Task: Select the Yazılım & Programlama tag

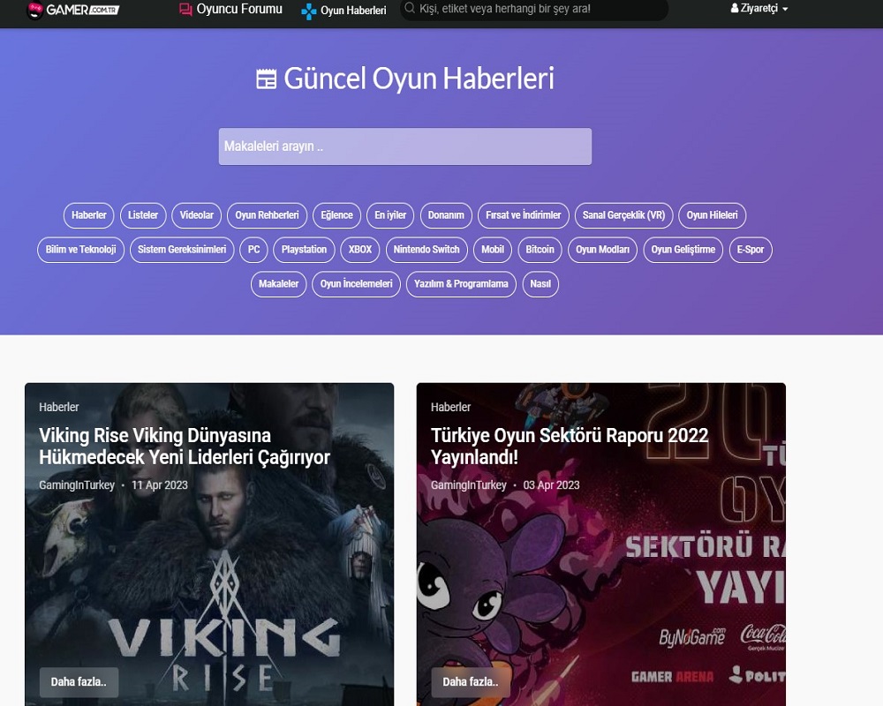Action: tap(461, 284)
